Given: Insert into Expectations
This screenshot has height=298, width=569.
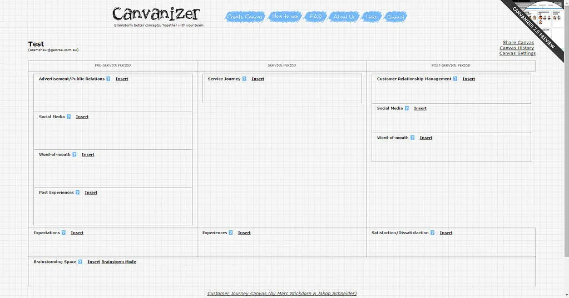Looking at the screenshot, I should point(77,233).
